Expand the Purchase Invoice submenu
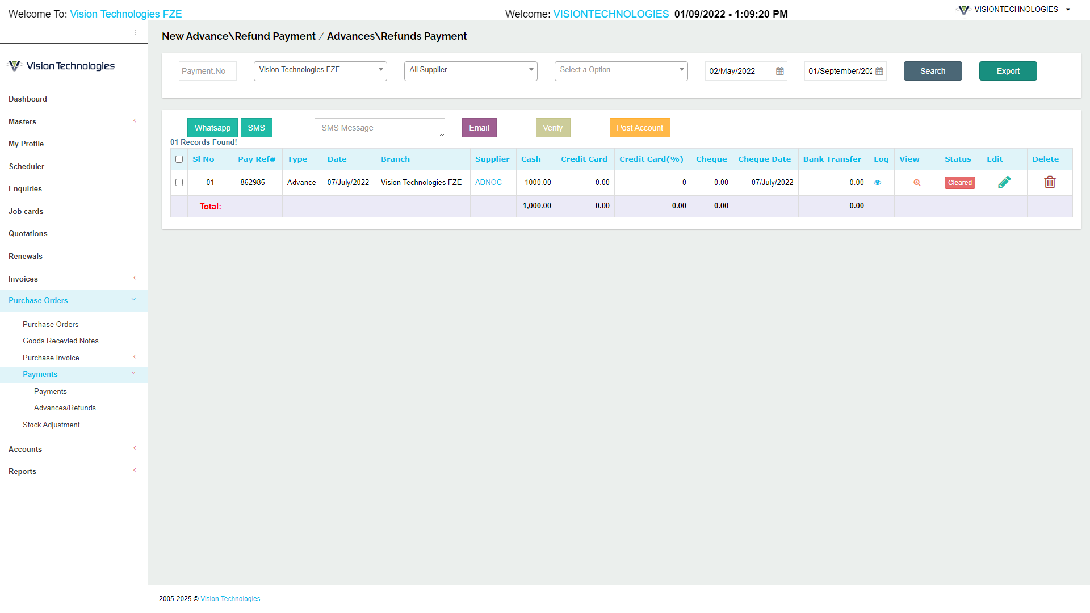1090x613 pixels. [x=51, y=358]
